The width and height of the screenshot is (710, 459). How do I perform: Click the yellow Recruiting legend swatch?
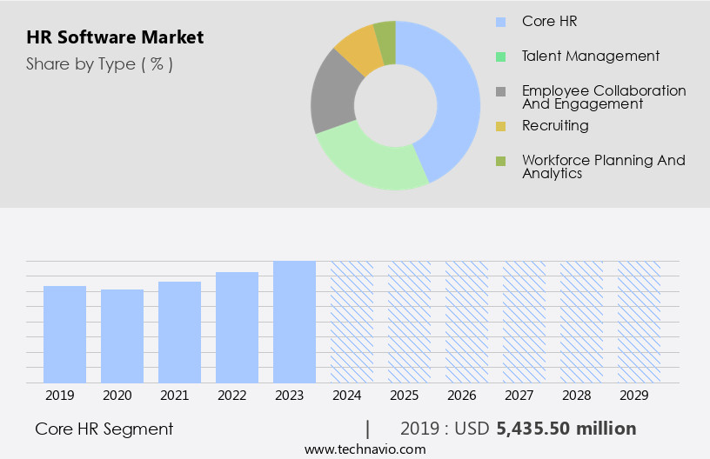(x=500, y=126)
